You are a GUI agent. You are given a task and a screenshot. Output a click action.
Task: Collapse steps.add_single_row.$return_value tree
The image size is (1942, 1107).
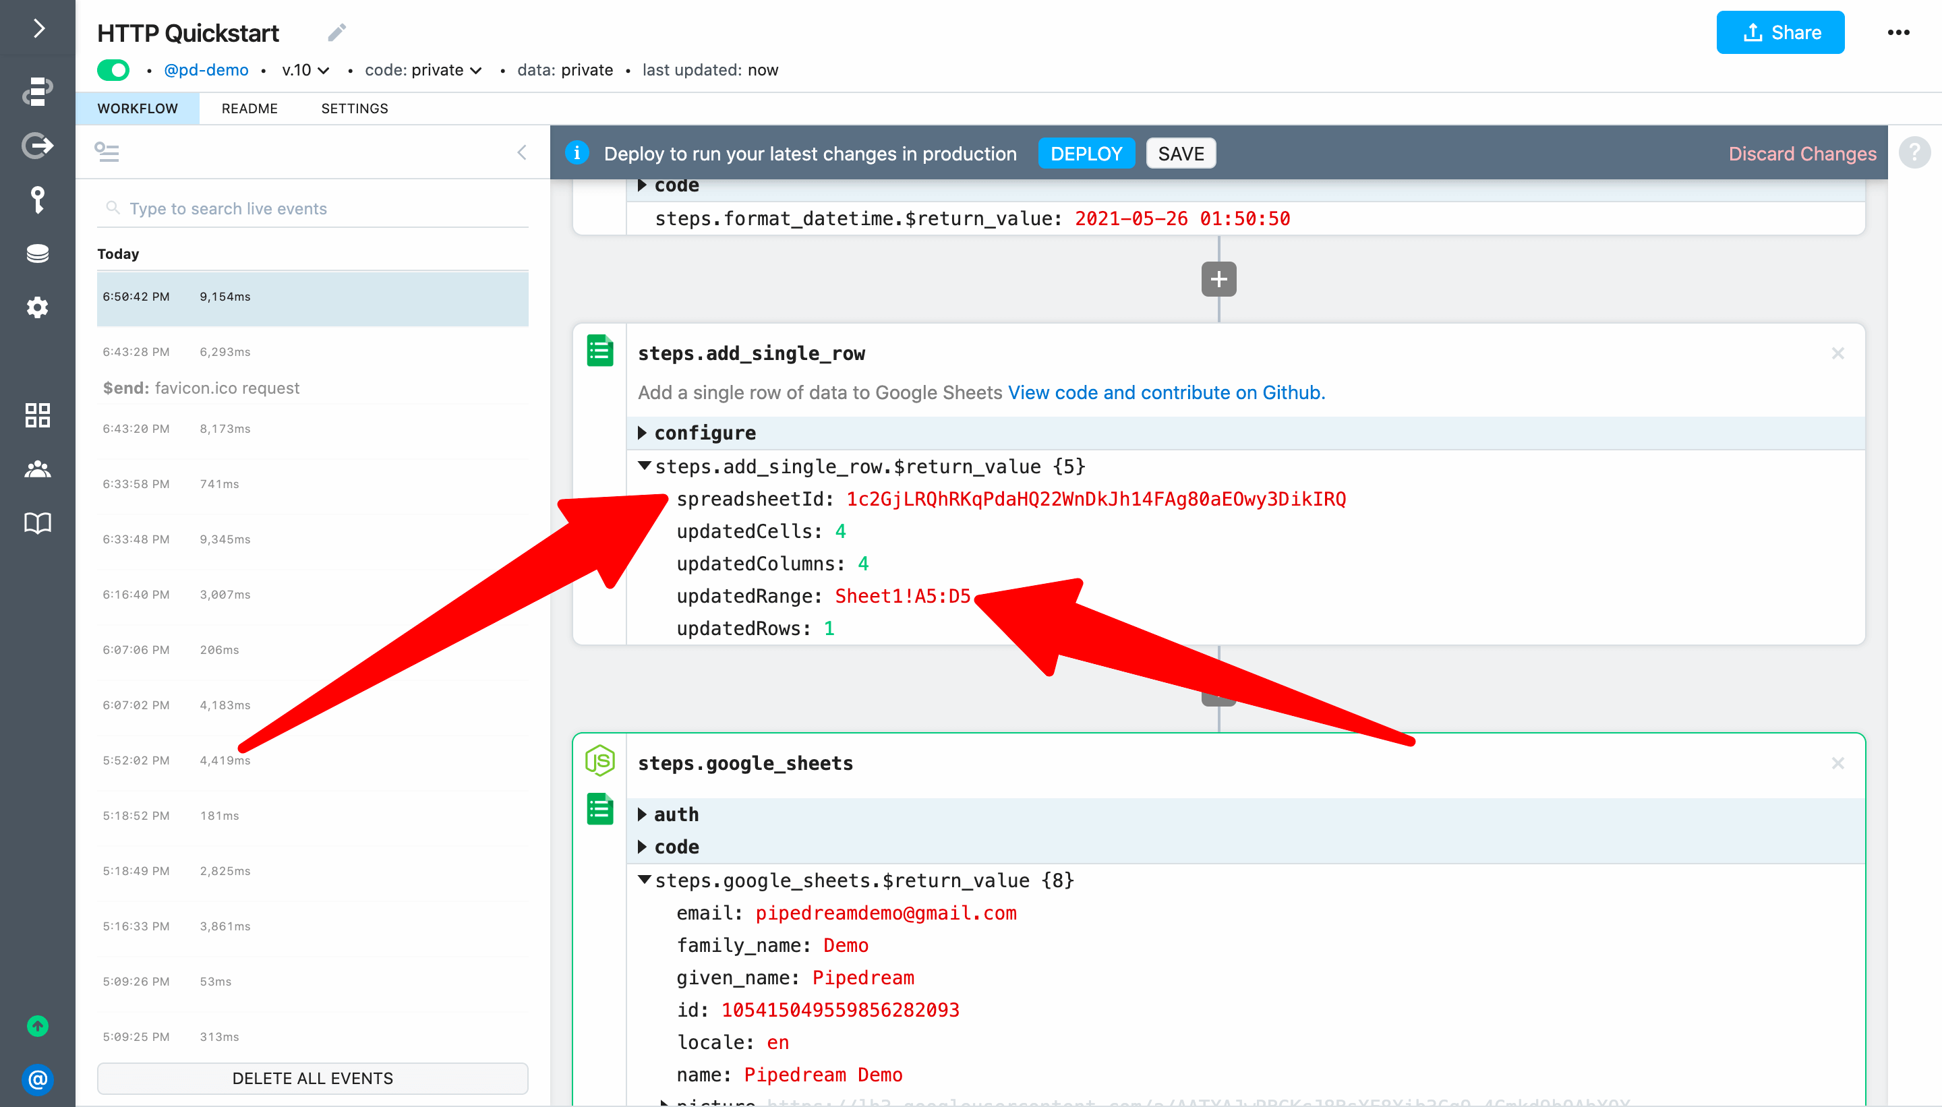[x=645, y=465]
